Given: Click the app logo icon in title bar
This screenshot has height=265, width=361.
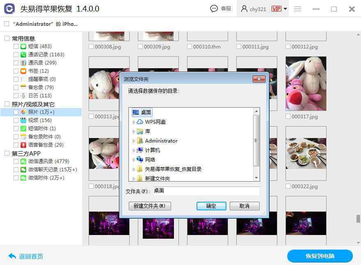Looking at the screenshot, I should [x=9, y=9].
